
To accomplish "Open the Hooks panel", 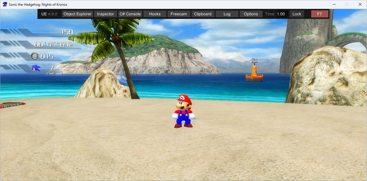I will [x=155, y=14].
